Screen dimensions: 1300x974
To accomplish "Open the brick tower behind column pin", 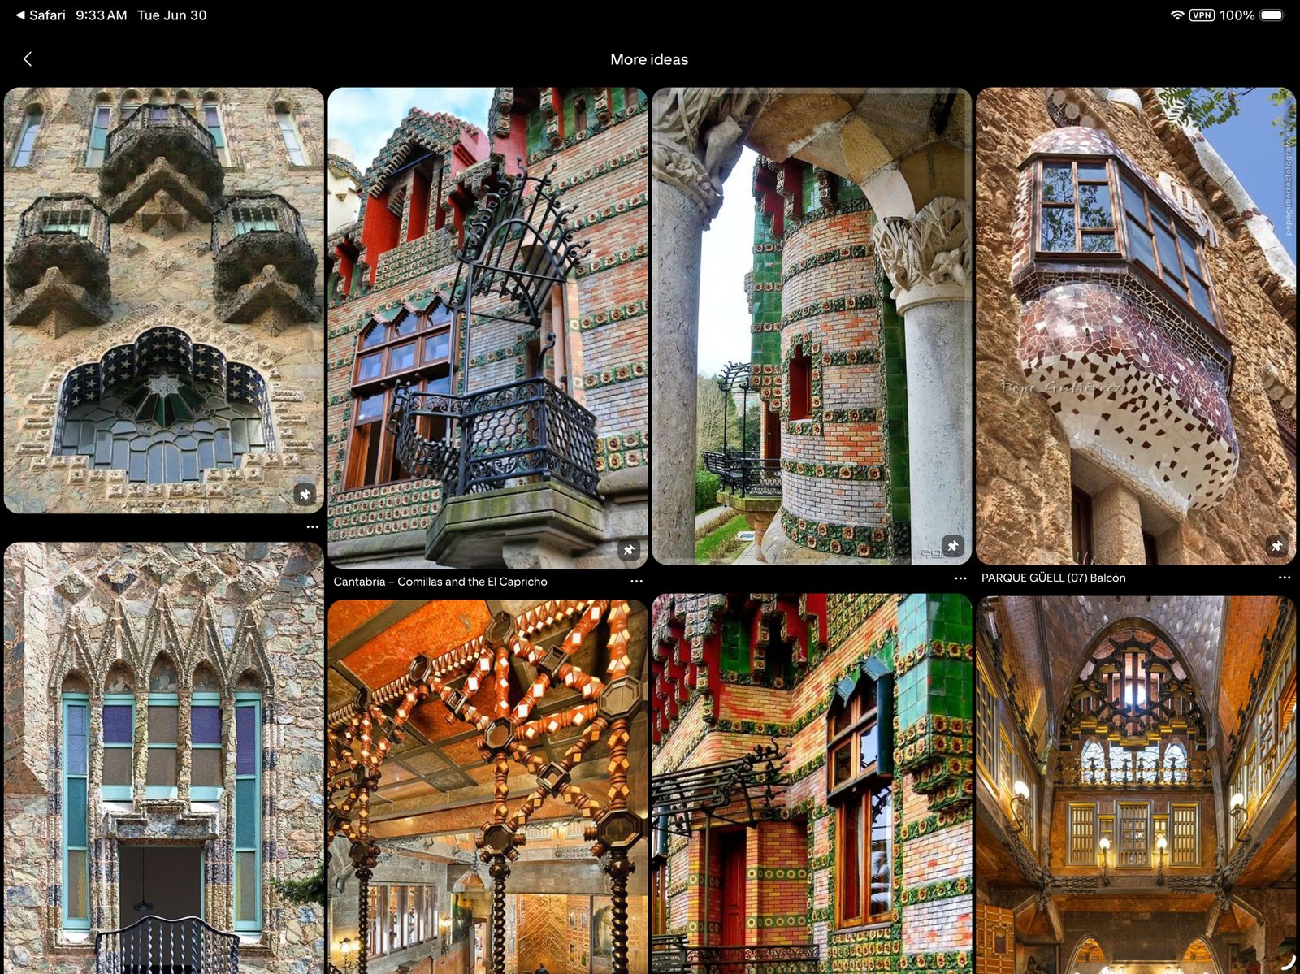I will point(812,326).
